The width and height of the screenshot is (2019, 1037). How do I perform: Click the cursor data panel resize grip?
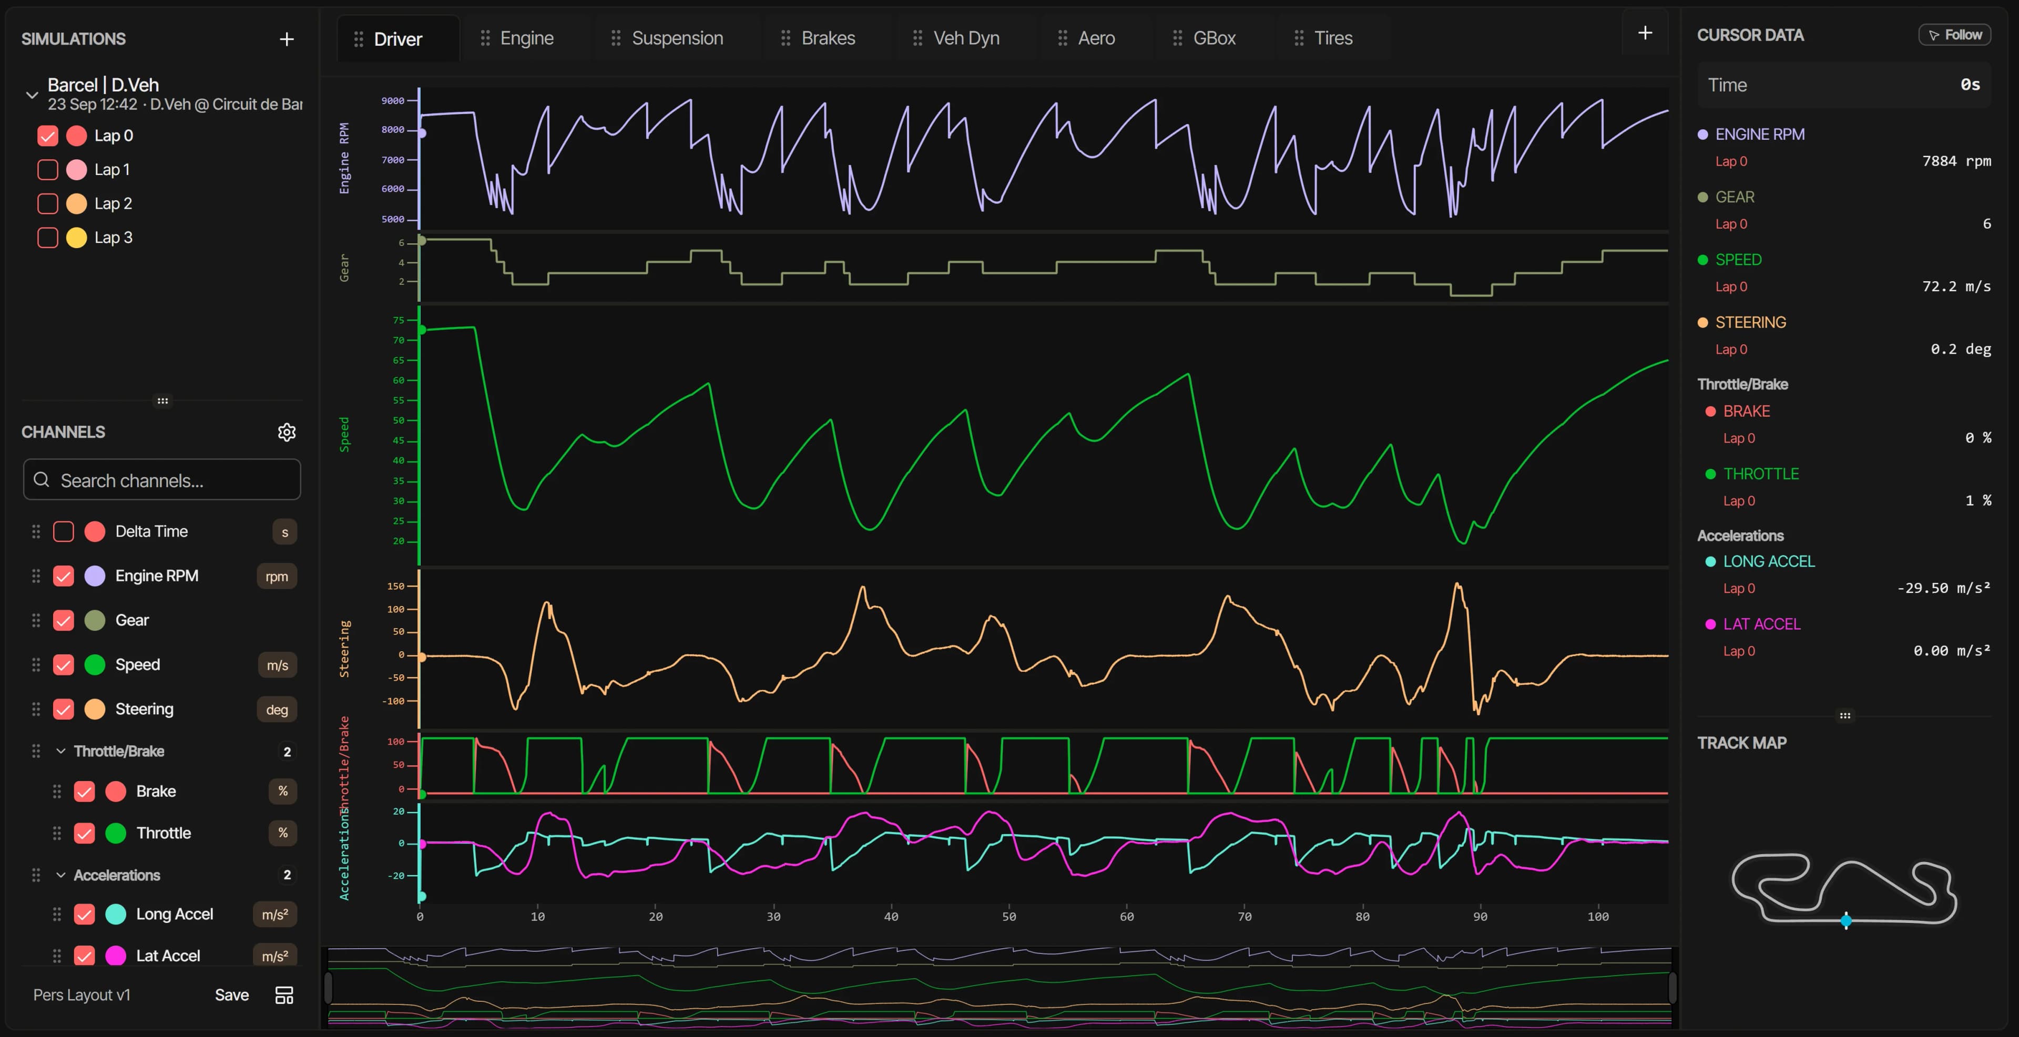[1845, 716]
